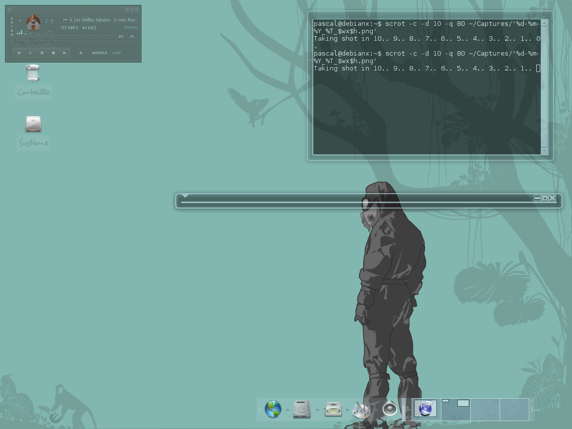Switch to the second workspace in the pager
This screenshot has height=429, width=572.
[456, 409]
